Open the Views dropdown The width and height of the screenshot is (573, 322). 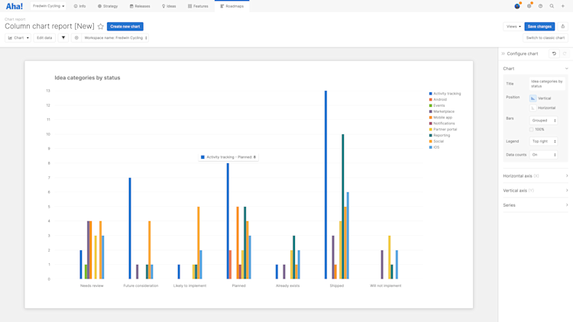click(x=513, y=26)
